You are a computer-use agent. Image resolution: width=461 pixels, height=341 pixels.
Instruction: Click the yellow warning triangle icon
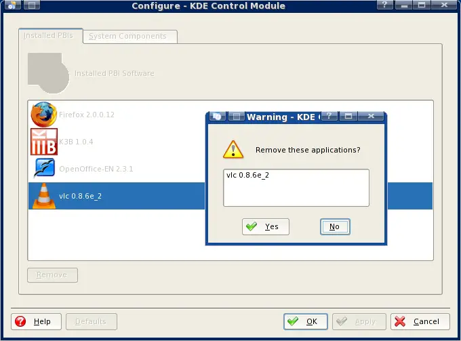233,150
